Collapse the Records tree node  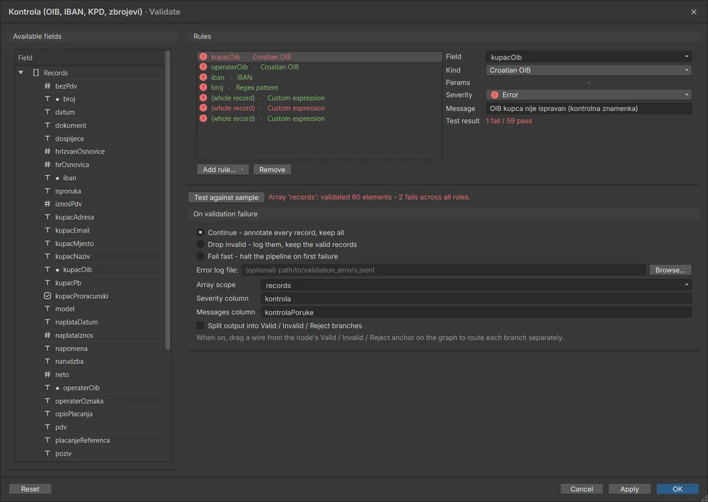21,73
